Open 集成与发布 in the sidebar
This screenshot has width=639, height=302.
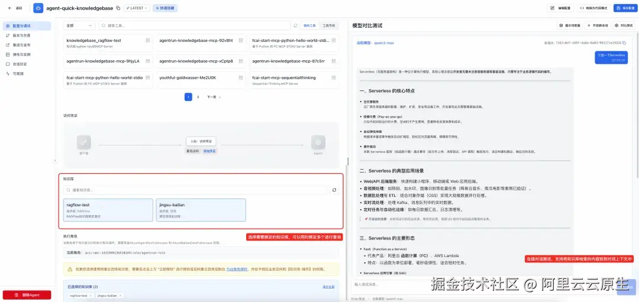(x=27, y=45)
